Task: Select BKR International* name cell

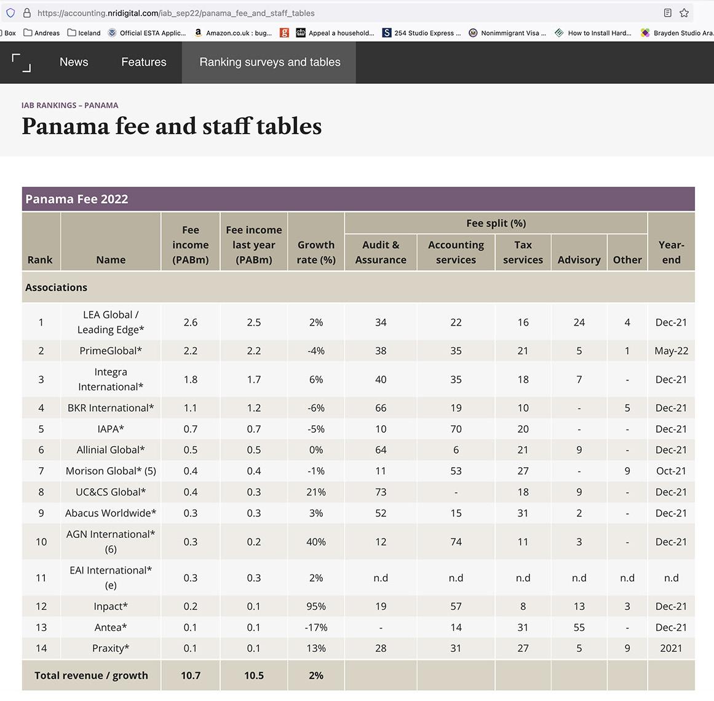Action: tap(111, 408)
